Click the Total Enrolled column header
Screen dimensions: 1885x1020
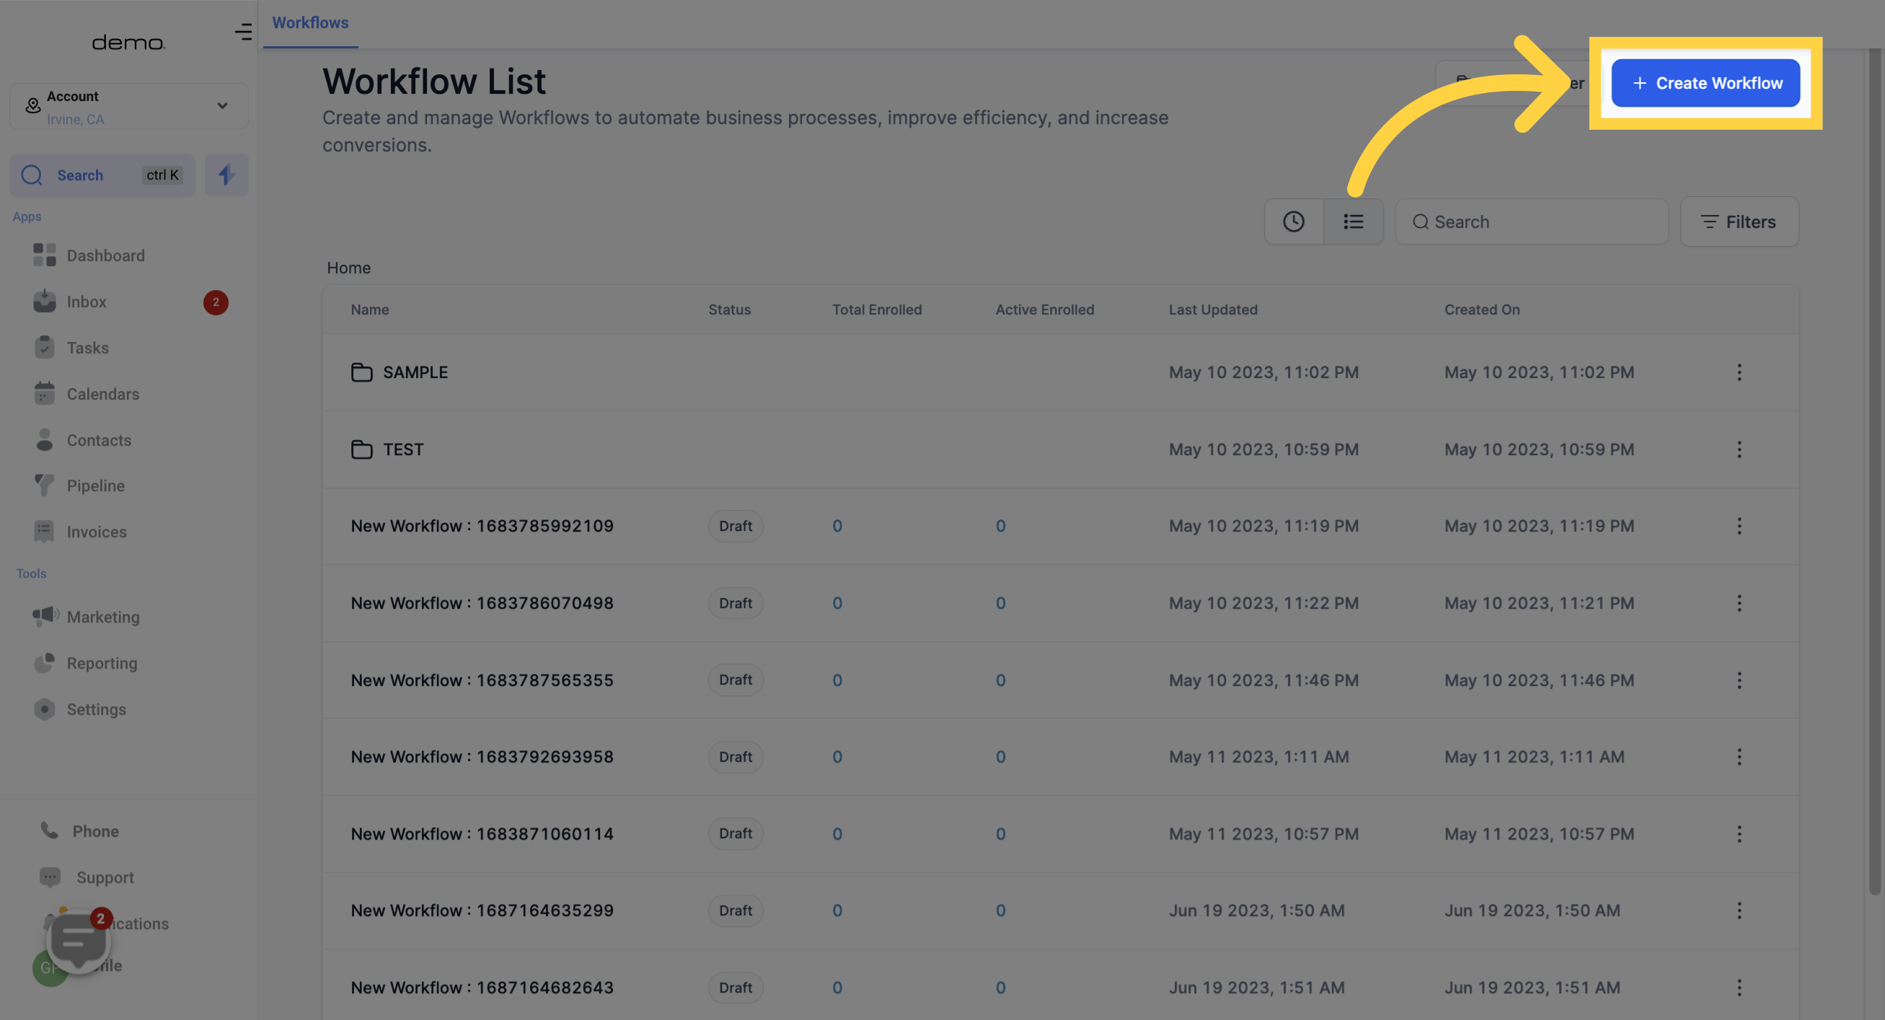click(877, 309)
